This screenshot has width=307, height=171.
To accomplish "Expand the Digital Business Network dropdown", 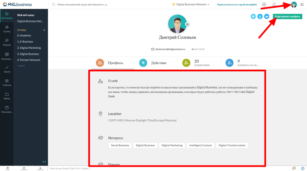I will click(x=191, y=4).
